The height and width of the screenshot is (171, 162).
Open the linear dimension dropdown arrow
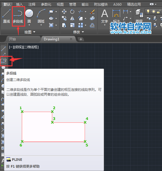tap(131, 12)
